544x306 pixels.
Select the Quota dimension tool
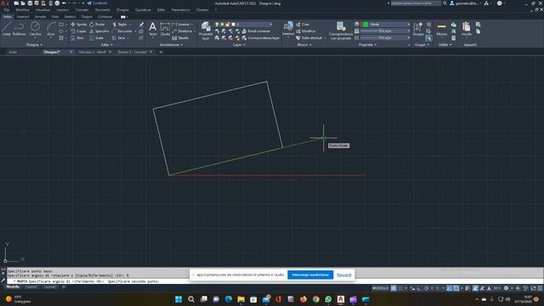point(165,29)
